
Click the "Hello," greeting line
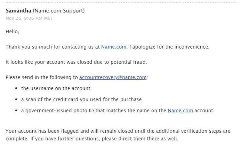tap(13, 32)
